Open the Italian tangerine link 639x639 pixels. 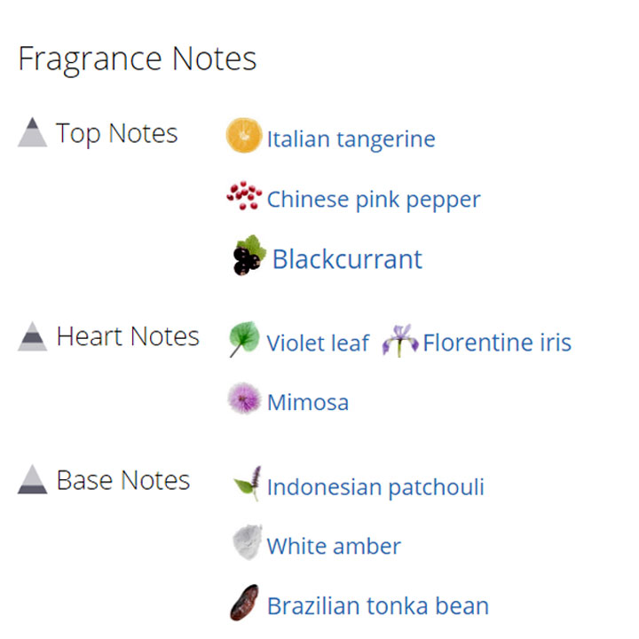click(351, 139)
